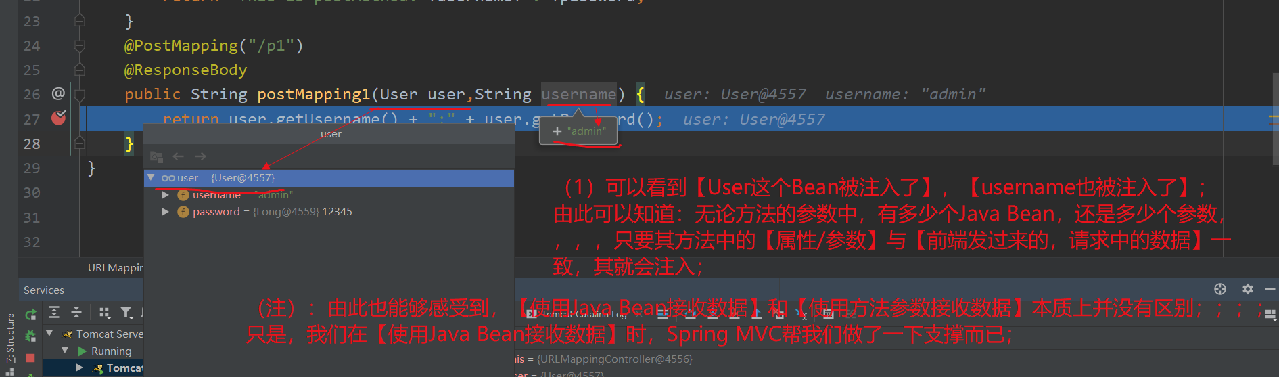Open the Group By options icon
1279x377 pixels.
click(x=105, y=312)
